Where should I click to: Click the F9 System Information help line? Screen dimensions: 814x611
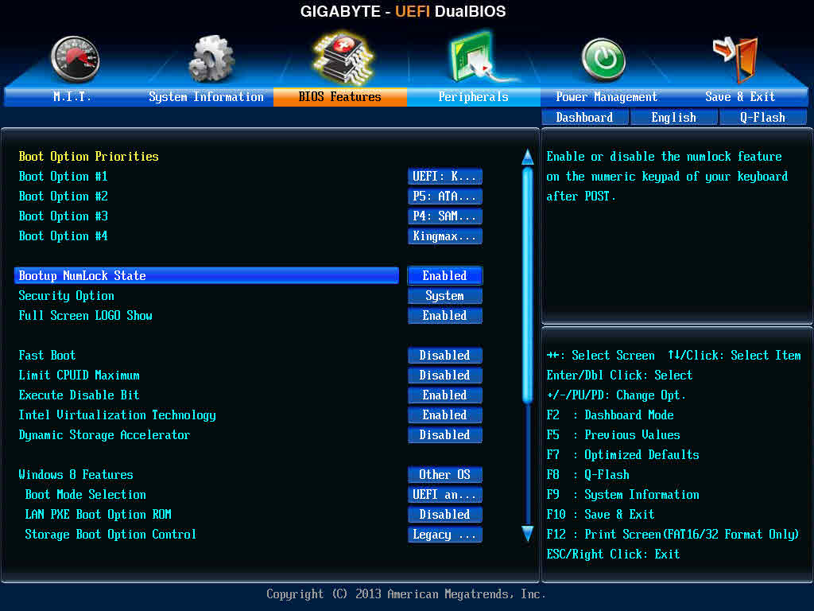pyautogui.click(x=623, y=495)
